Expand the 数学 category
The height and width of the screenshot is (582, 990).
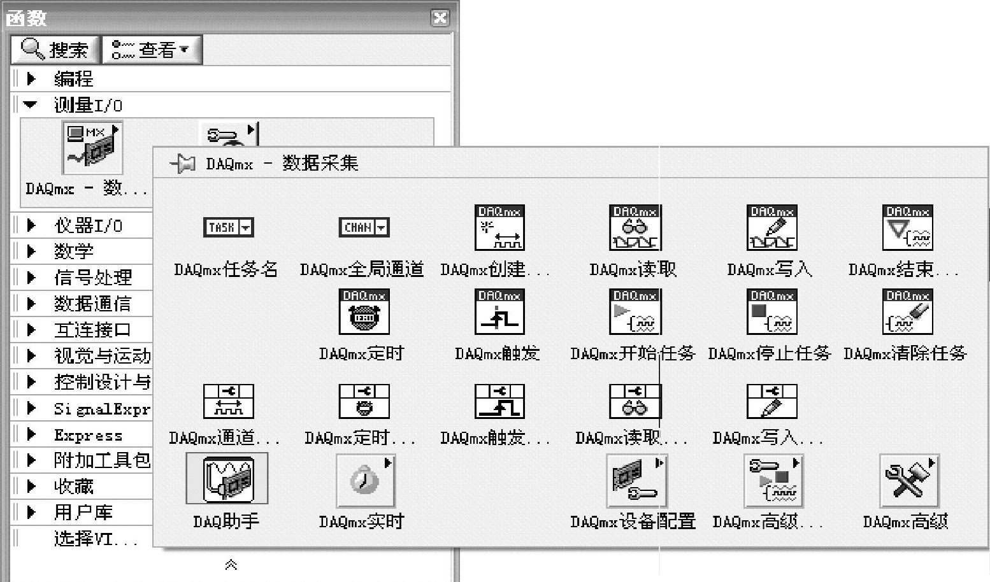click(x=31, y=251)
